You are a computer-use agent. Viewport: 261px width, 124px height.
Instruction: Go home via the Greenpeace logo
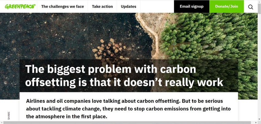pos(20,6)
